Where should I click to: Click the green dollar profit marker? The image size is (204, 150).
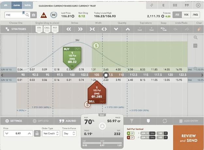(x=96, y=46)
